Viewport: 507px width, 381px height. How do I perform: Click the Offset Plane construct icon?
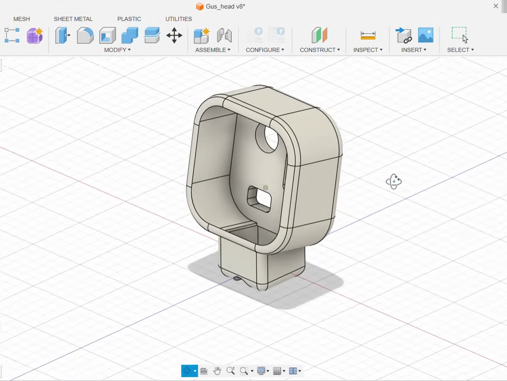coord(319,35)
